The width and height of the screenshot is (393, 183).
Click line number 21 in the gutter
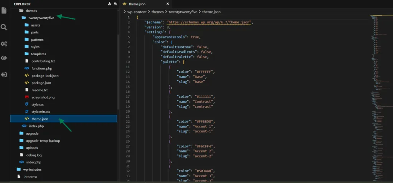pos(128,116)
